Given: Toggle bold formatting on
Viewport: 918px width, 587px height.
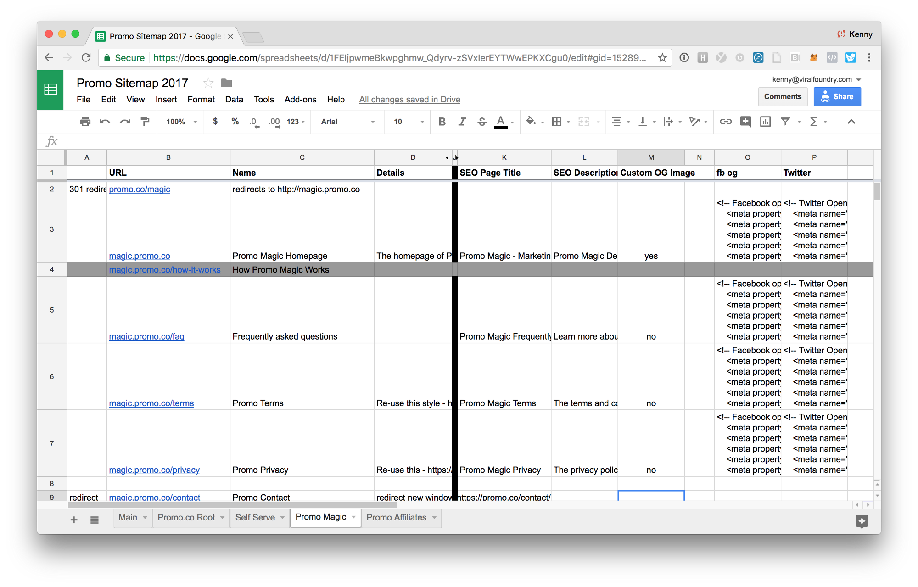Looking at the screenshot, I should click(x=442, y=122).
